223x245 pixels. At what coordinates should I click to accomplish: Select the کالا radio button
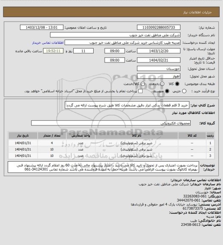[177, 84]
